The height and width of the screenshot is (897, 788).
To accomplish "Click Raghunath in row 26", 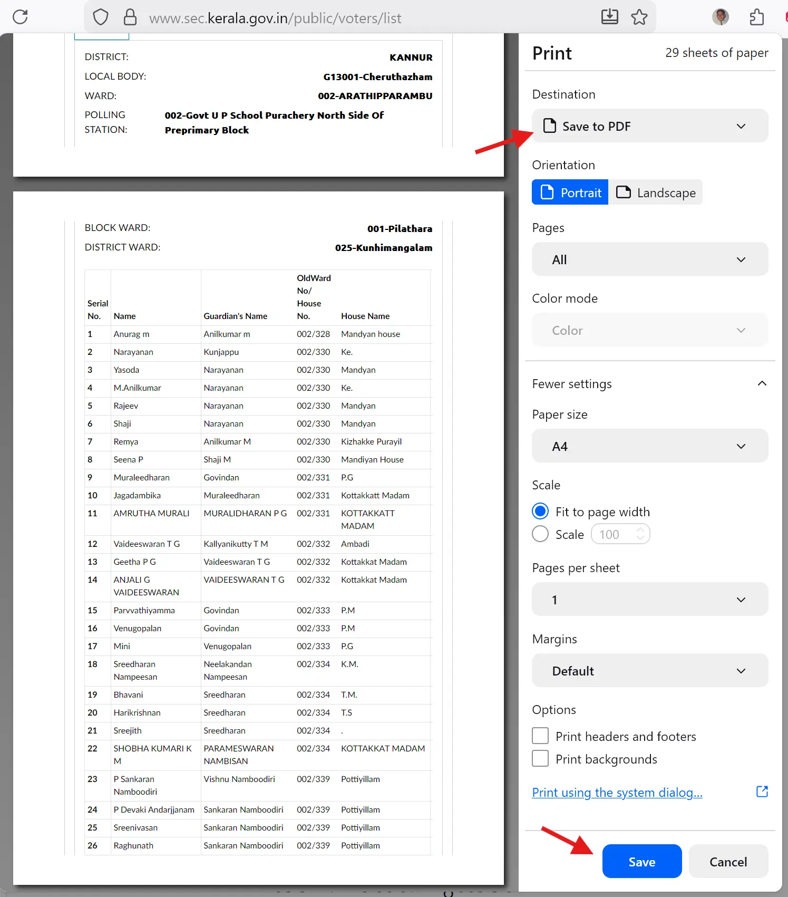I will tap(133, 845).
